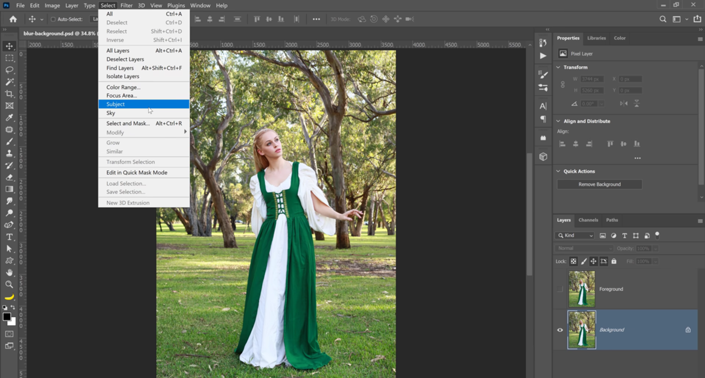This screenshot has width=705, height=378.
Task: Enable the Auto-Select checkbox
Action: (54, 19)
